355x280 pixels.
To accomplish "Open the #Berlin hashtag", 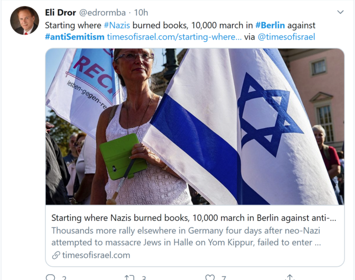I will coord(270,25).
